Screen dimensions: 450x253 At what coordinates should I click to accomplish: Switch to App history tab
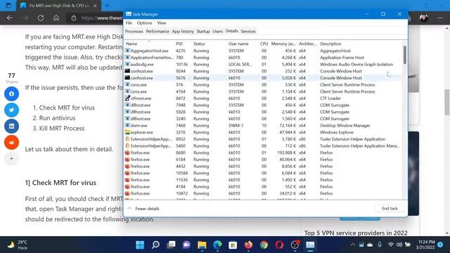click(x=183, y=31)
